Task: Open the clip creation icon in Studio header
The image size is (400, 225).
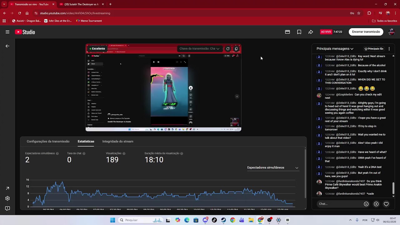Action: tap(287, 32)
